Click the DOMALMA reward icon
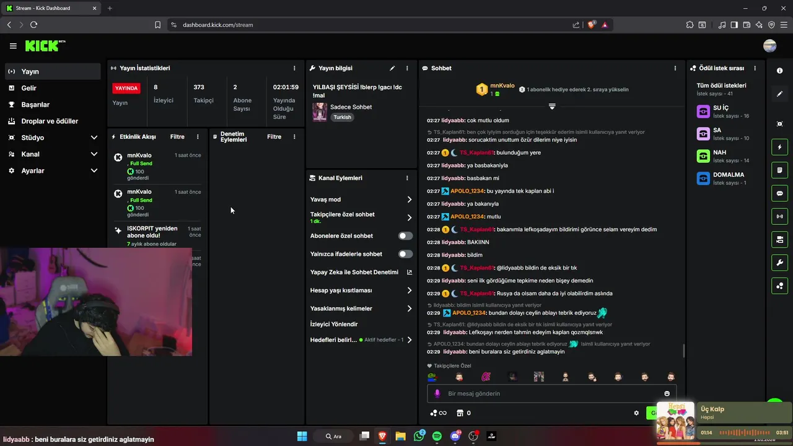This screenshot has width=793, height=446. [703, 178]
